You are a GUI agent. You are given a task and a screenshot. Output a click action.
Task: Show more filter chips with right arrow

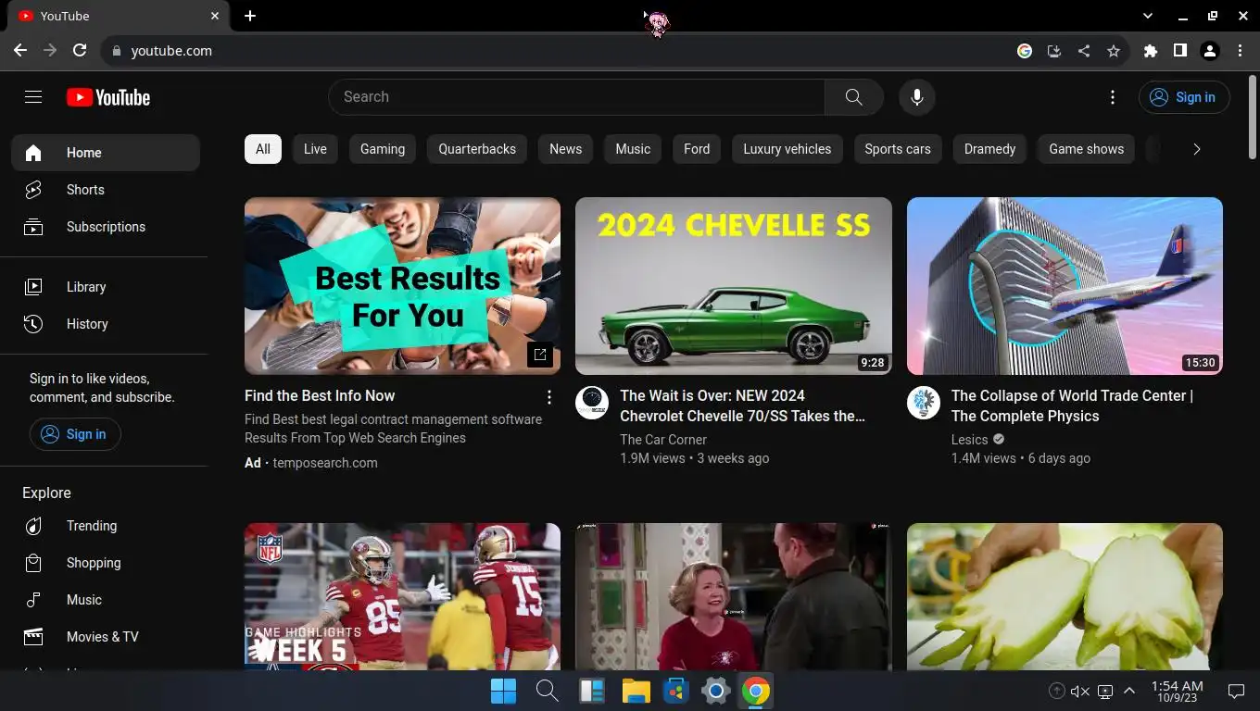1196,149
